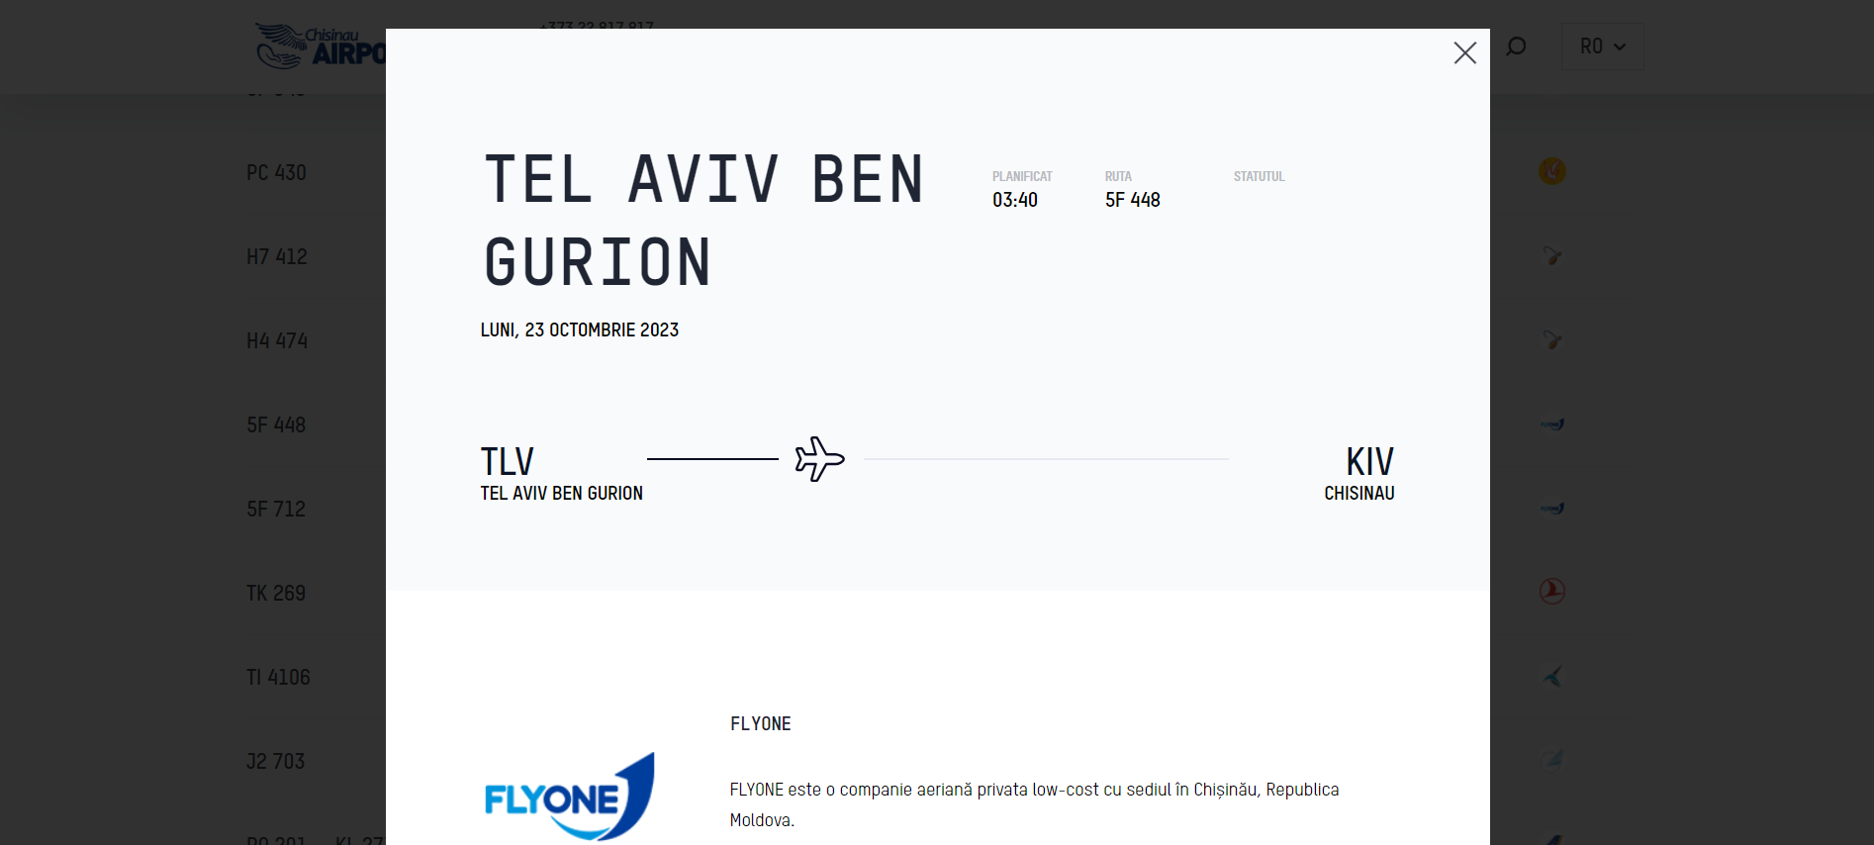Open the search magnifier icon
The height and width of the screenshot is (845, 1874).
click(1516, 47)
